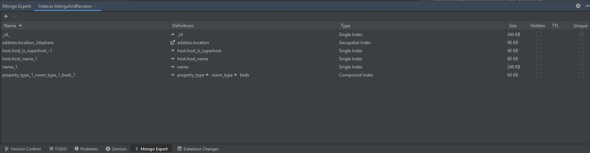Select the property_type_1_room_type_1_beds_1 index row
The image size is (590, 153).
39,75
